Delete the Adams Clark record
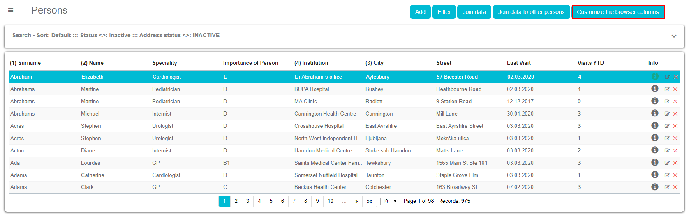The image size is (687, 216). 675,187
